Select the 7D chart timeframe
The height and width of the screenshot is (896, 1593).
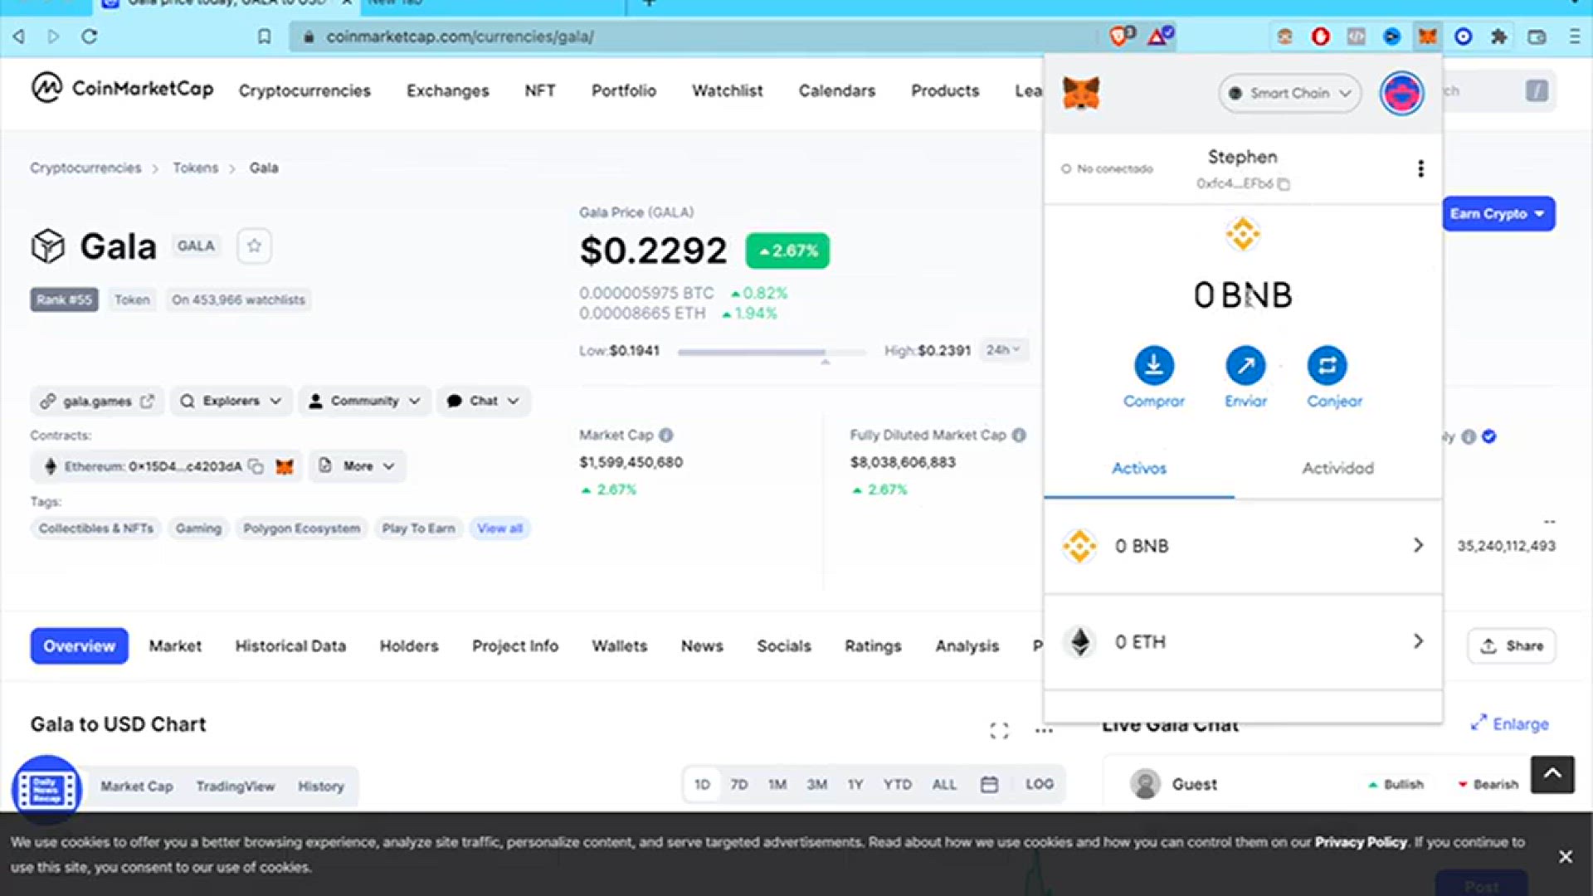pyautogui.click(x=738, y=784)
